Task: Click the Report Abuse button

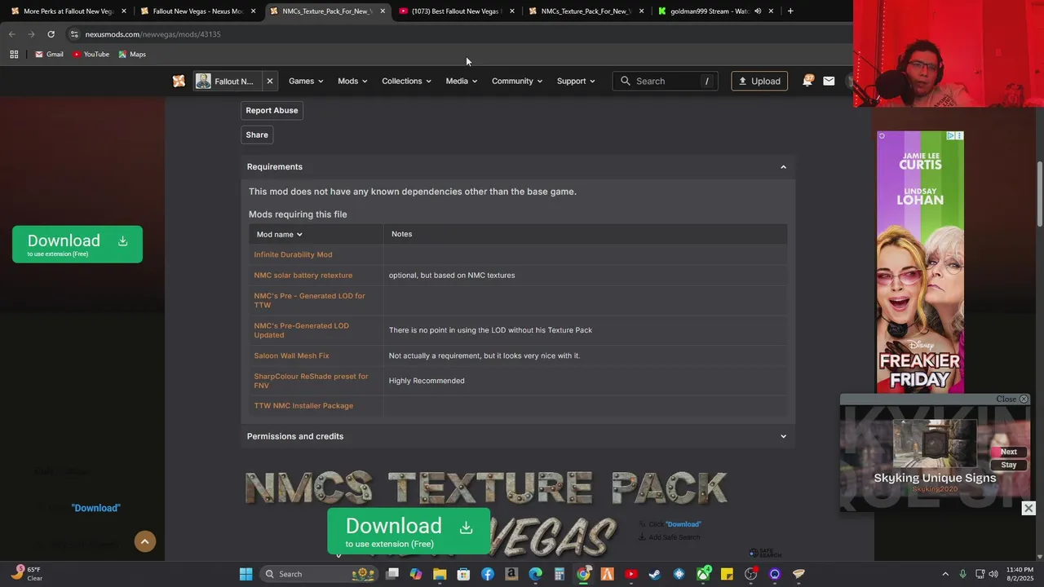Action: (x=272, y=110)
